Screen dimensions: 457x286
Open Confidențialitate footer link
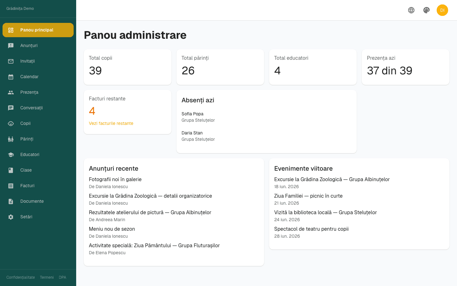tap(21, 277)
